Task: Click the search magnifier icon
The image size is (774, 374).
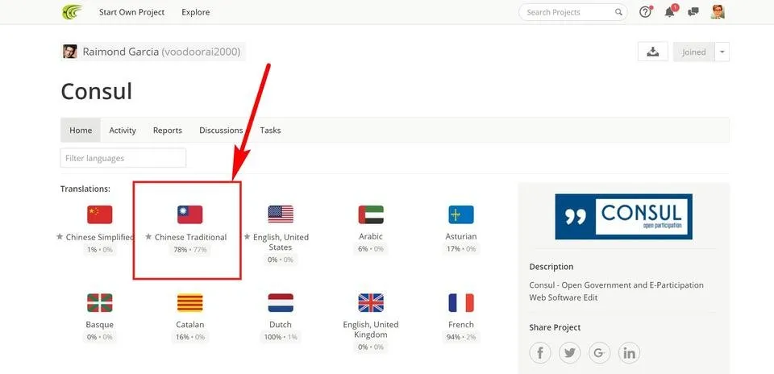Action: point(618,12)
